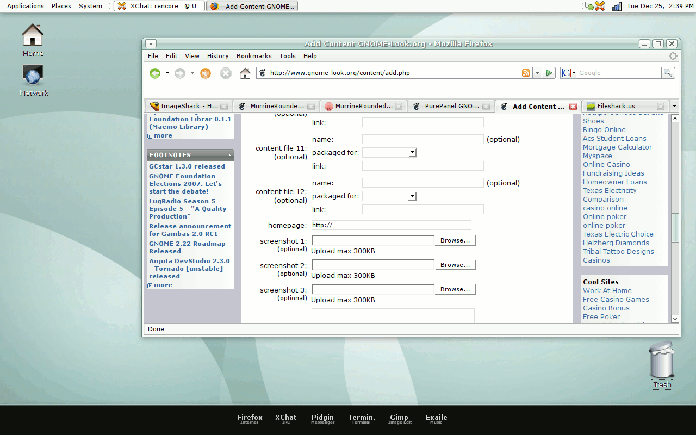The width and height of the screenshot is (696, 435).
Task: Click the homepage input field
Action: coord(391,225)
